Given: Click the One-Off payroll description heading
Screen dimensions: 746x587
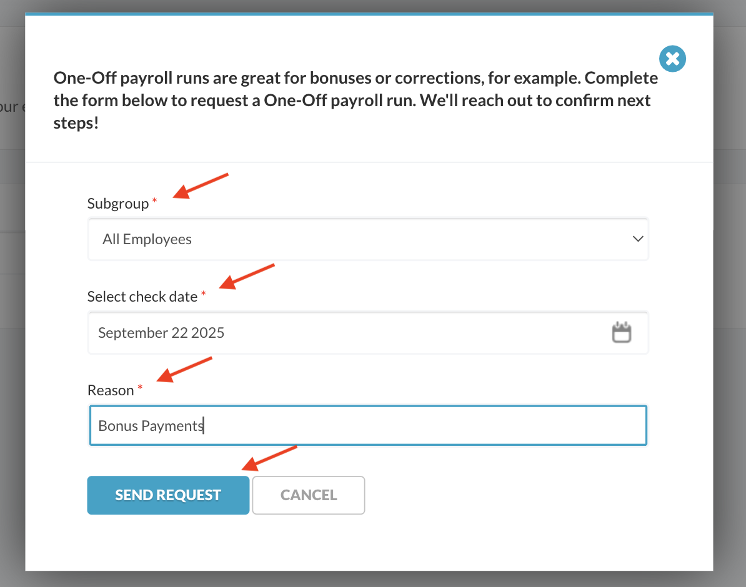Looking at the screenshot, I should click(x=356, y=101).
